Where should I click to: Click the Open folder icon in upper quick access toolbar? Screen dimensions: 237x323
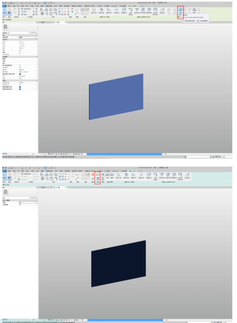pos(8,3)
